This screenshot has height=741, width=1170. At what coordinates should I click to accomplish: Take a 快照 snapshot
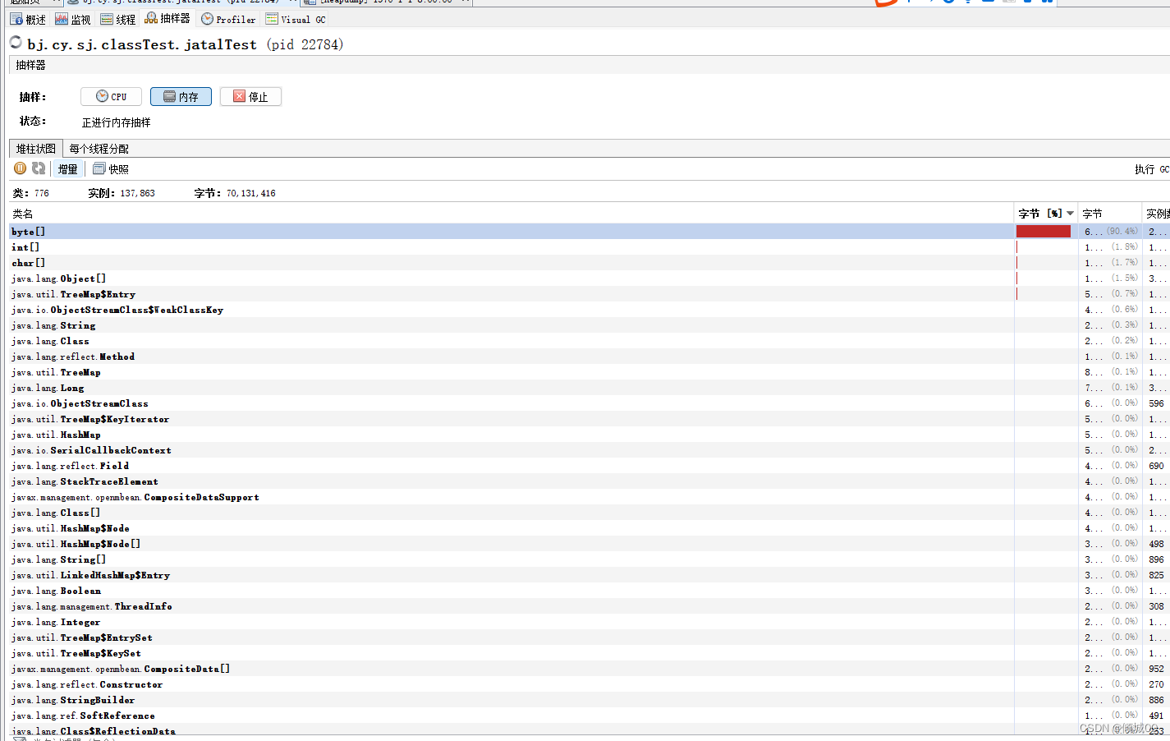(x=111, y=169)
